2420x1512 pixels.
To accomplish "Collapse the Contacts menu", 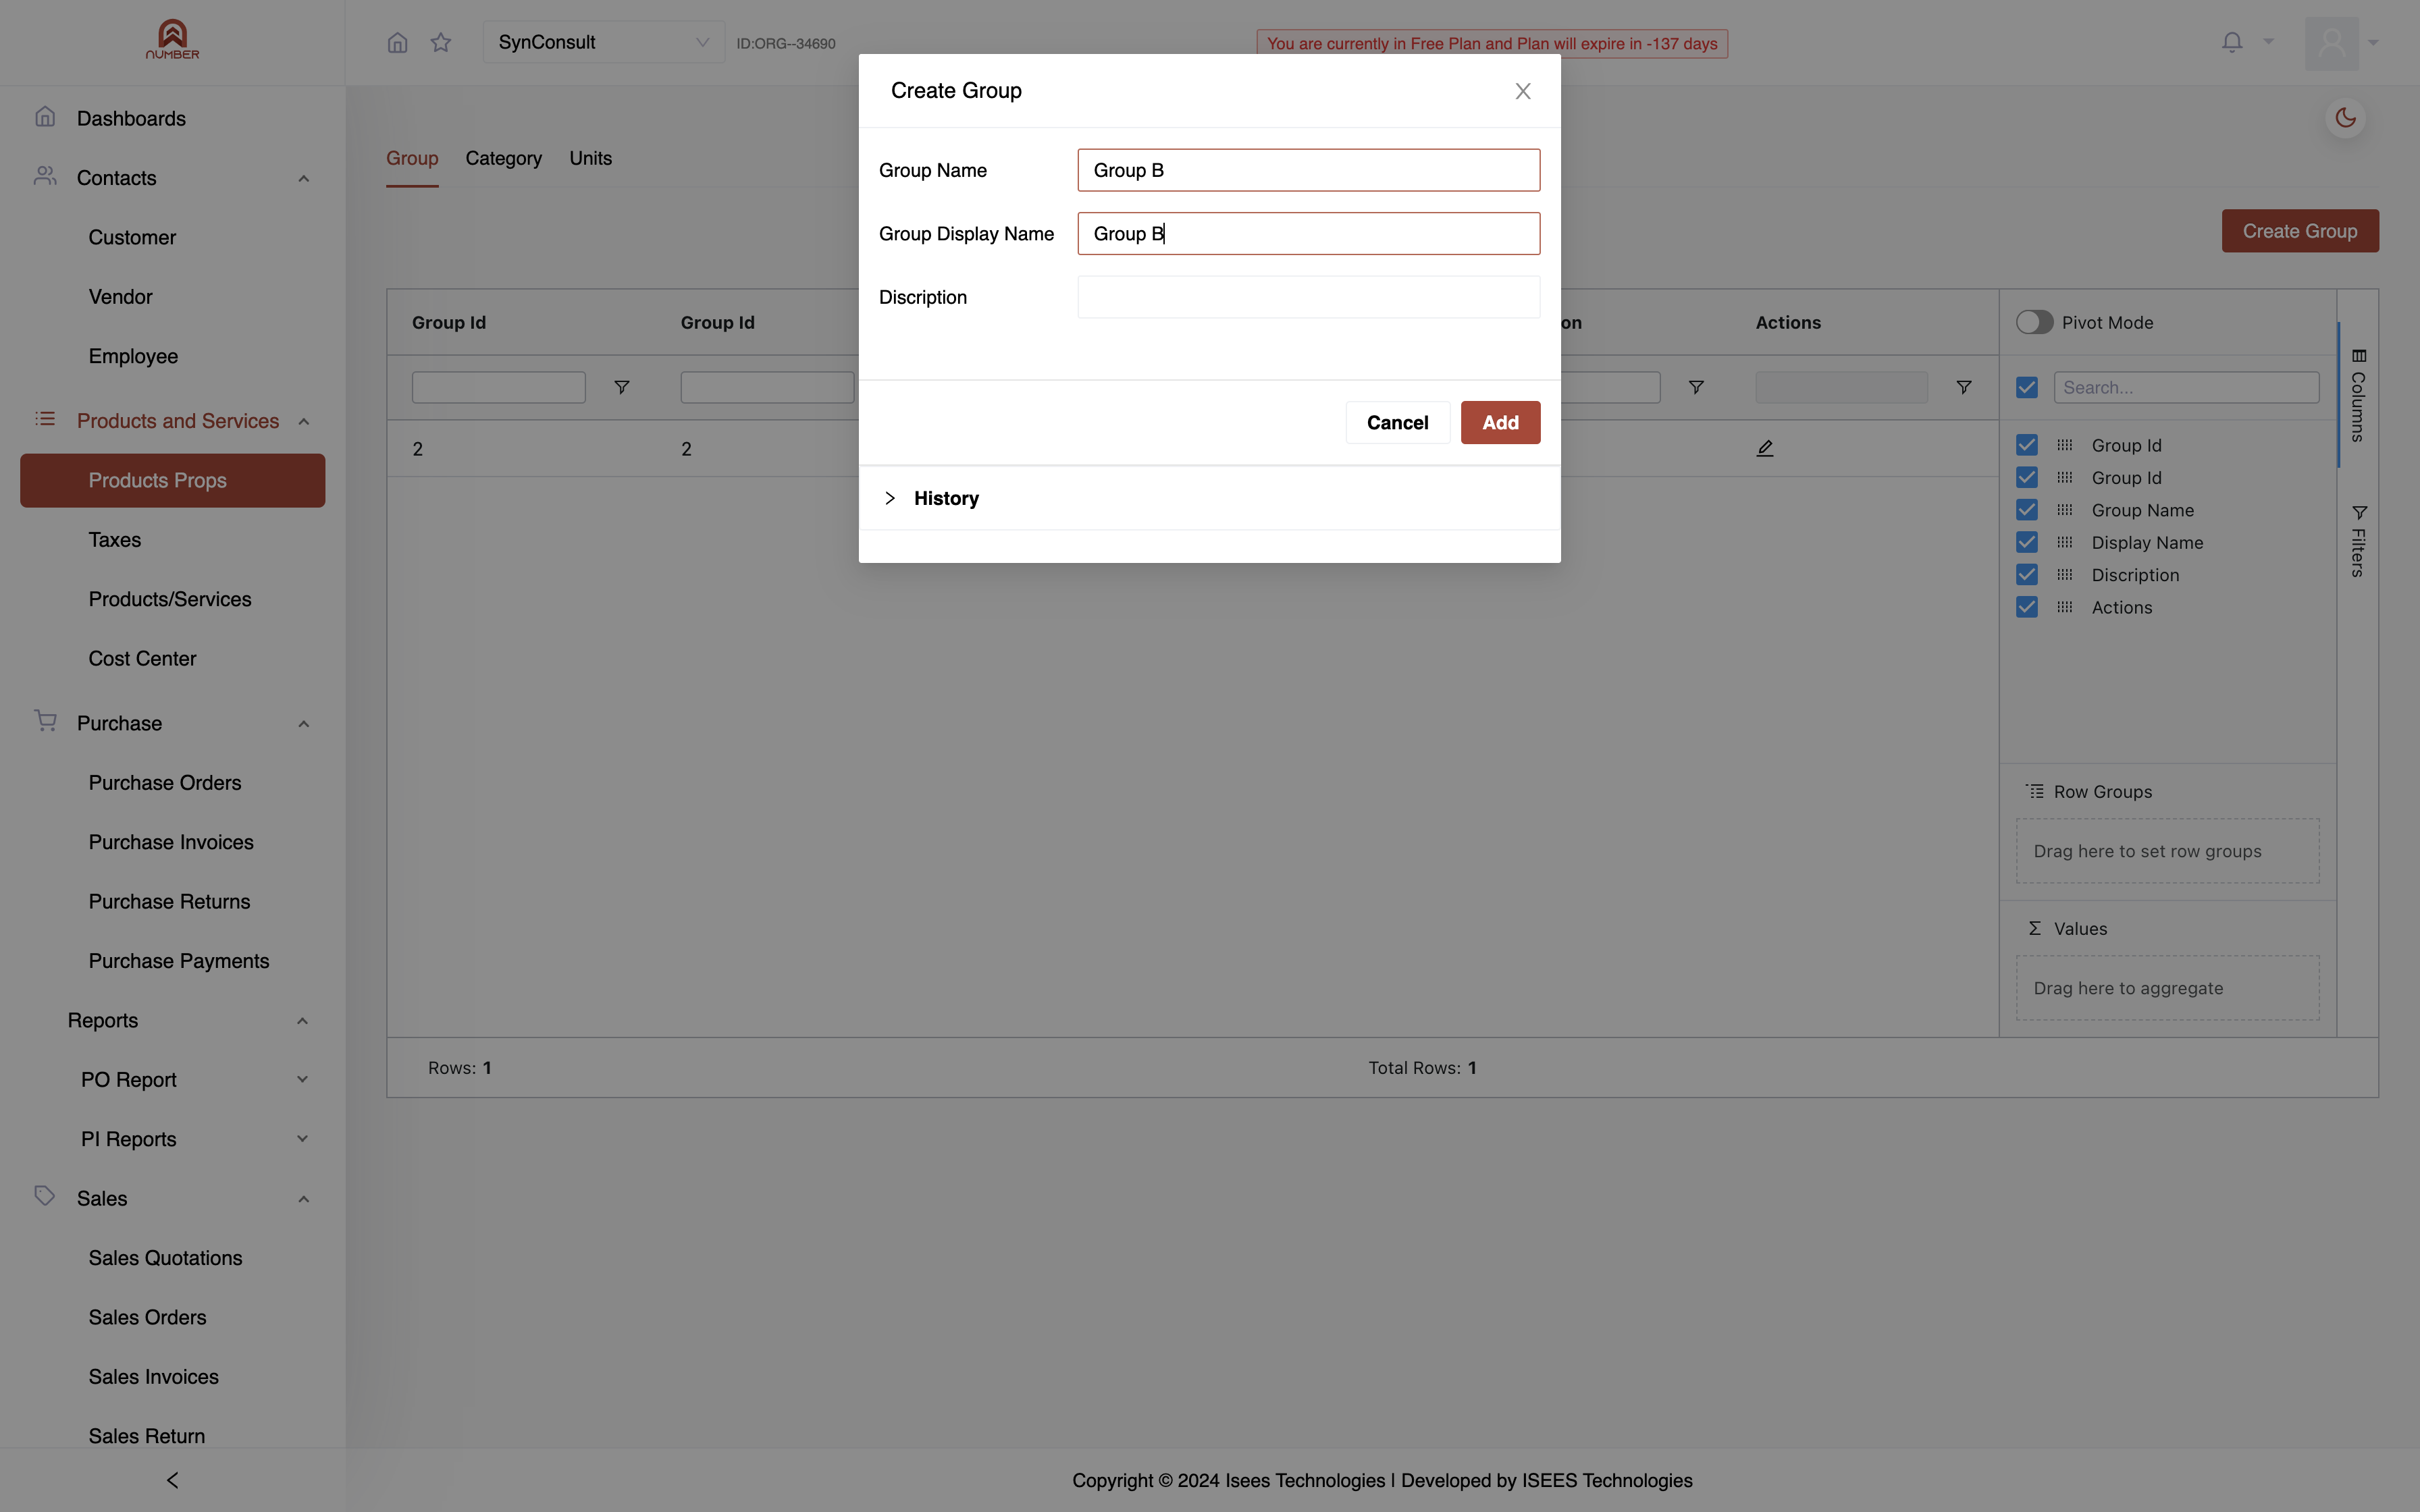I will pos(303,178).
